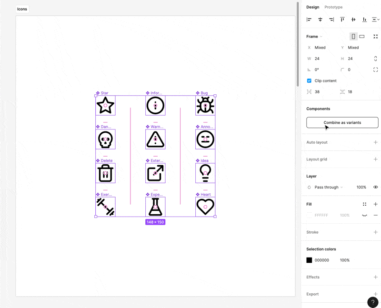The width and height of the screenshot is (381, 308).
Task: Switch to the Prototype tab
Action: [333, 7]
